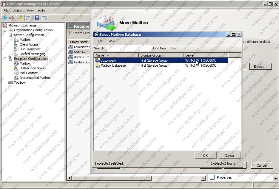The image size is (279, 189).
Task: Cancel the Move Mailbox wizard
Action: pos(262,165)
